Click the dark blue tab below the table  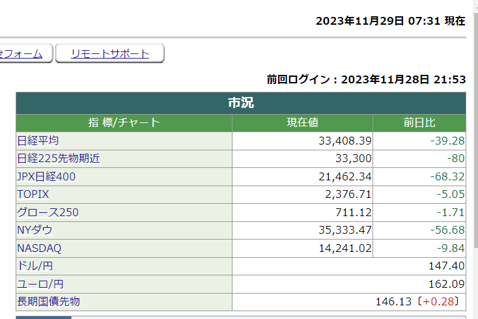(43, 317)
